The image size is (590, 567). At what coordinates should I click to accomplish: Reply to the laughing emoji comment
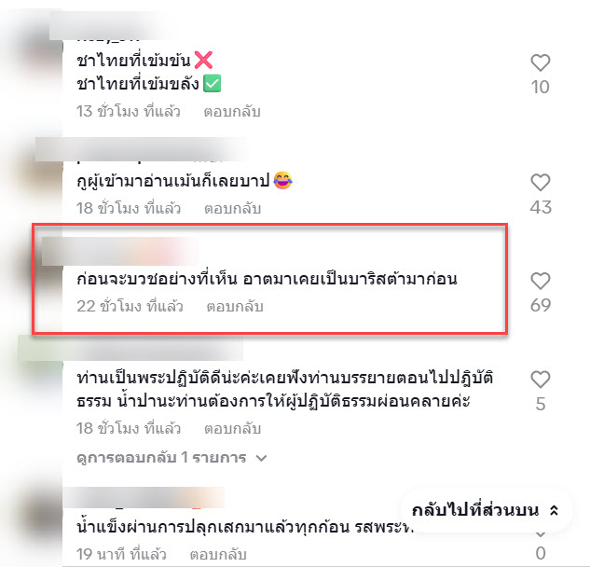(x=232, y=209)
